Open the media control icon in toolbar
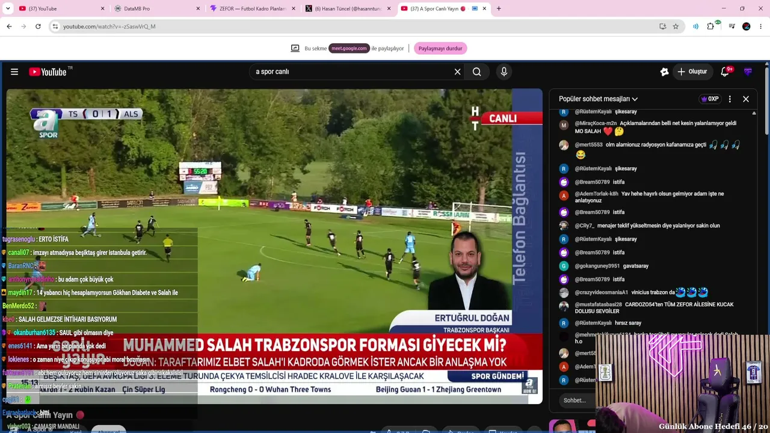 (x=731, y=26)
